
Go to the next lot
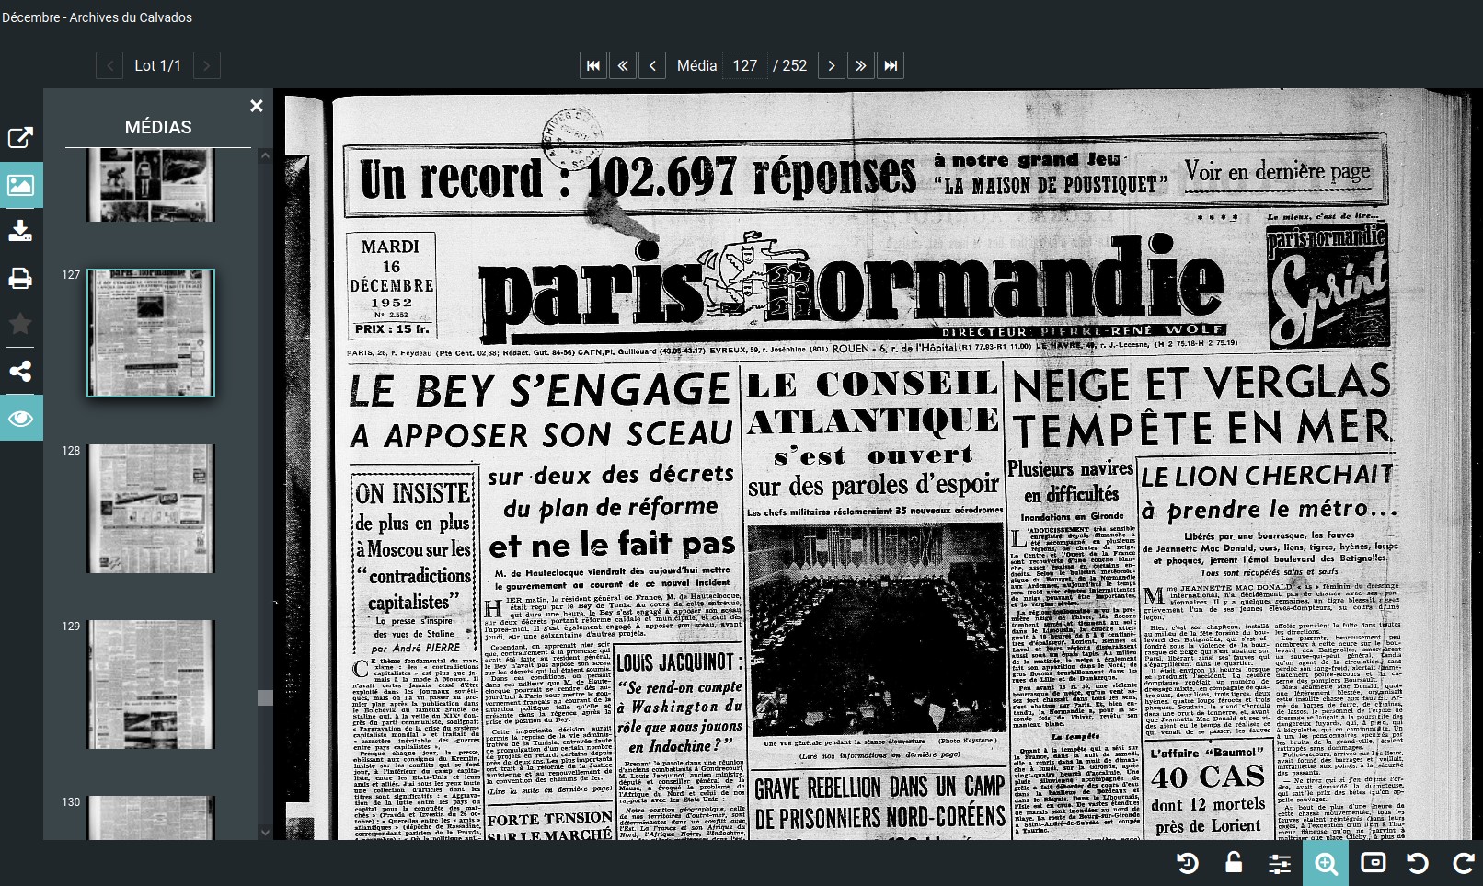(206, 65)
